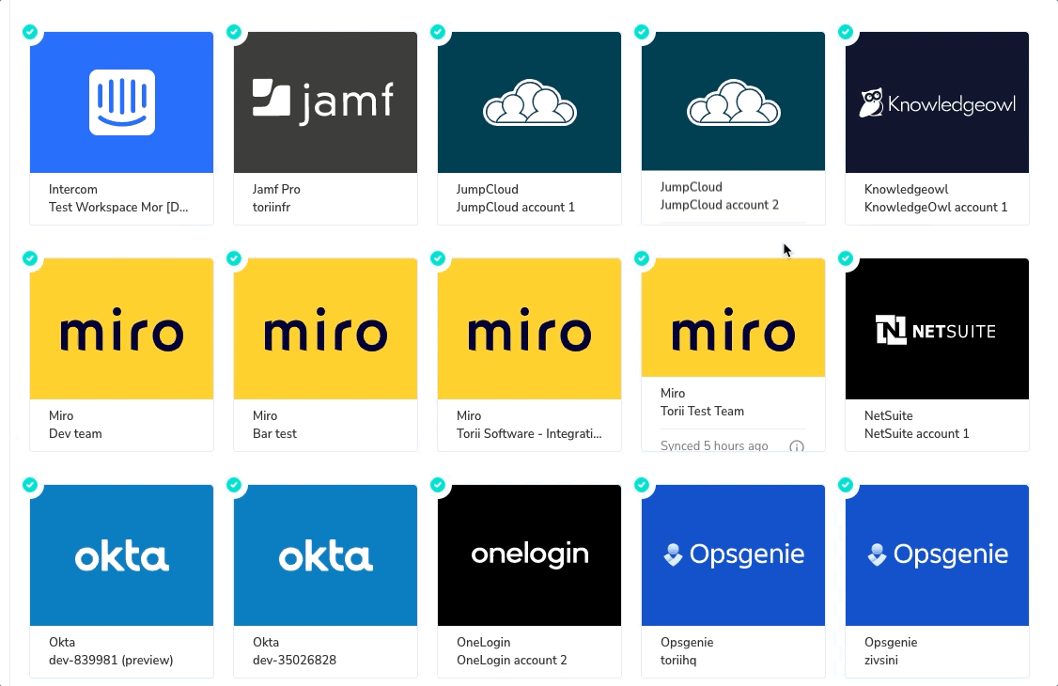Open Miro Torii Software Integrati... logo tile
The width and height of the screenshot is (1058, 686).
pos(529,329)
